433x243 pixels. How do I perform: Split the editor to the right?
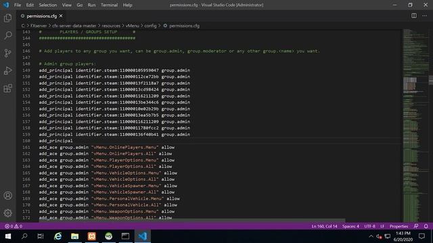point(414,16)
